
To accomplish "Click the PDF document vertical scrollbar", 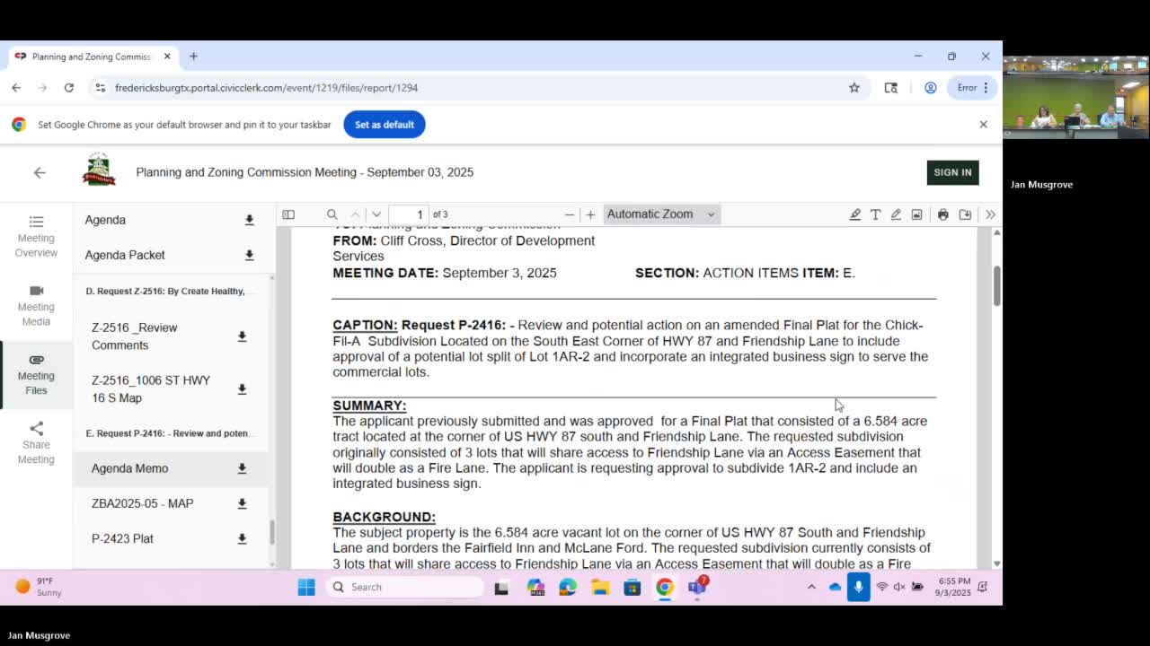I will (x=997, y=285).
